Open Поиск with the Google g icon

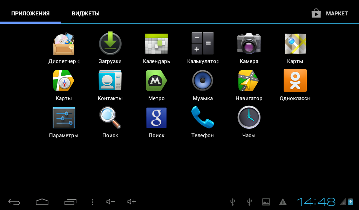point(156,118)
